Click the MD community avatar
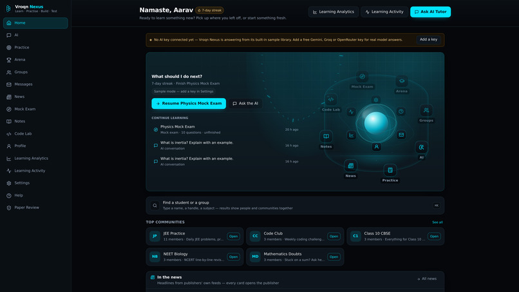 pyautogui.click(x=255, y=257)
